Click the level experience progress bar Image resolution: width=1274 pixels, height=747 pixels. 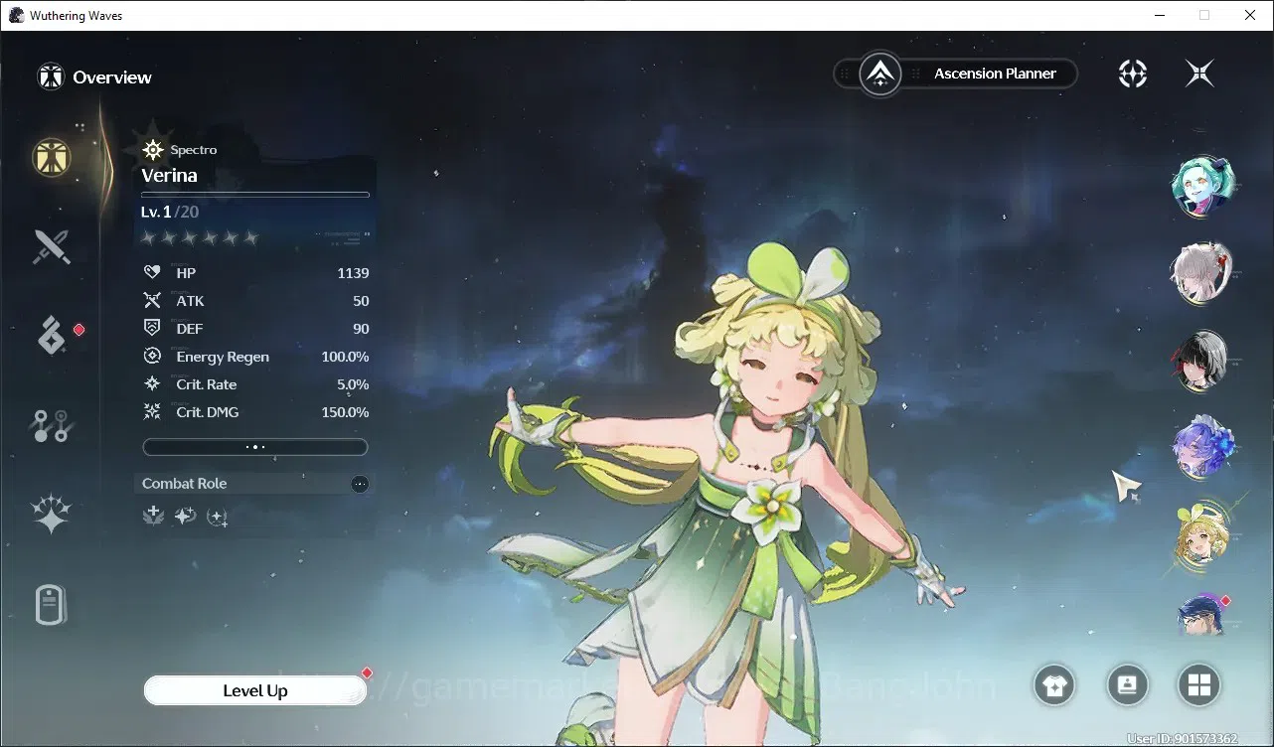click(255, 195)
